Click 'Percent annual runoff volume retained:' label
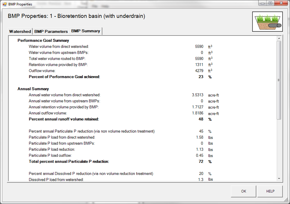 (x=64, y=119)
